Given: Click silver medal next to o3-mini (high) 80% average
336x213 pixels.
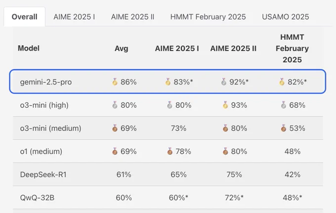Looking at the screenshot, I should click(115, 105).
